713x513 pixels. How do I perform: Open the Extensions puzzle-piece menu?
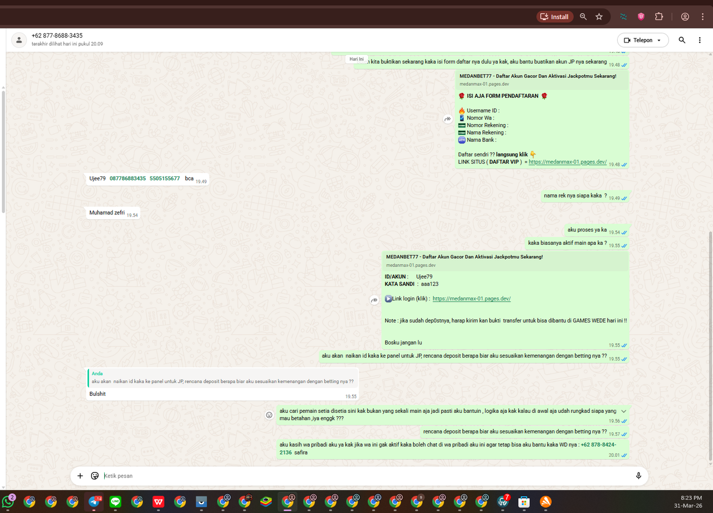pyautogui.click(x=659, y=17)
